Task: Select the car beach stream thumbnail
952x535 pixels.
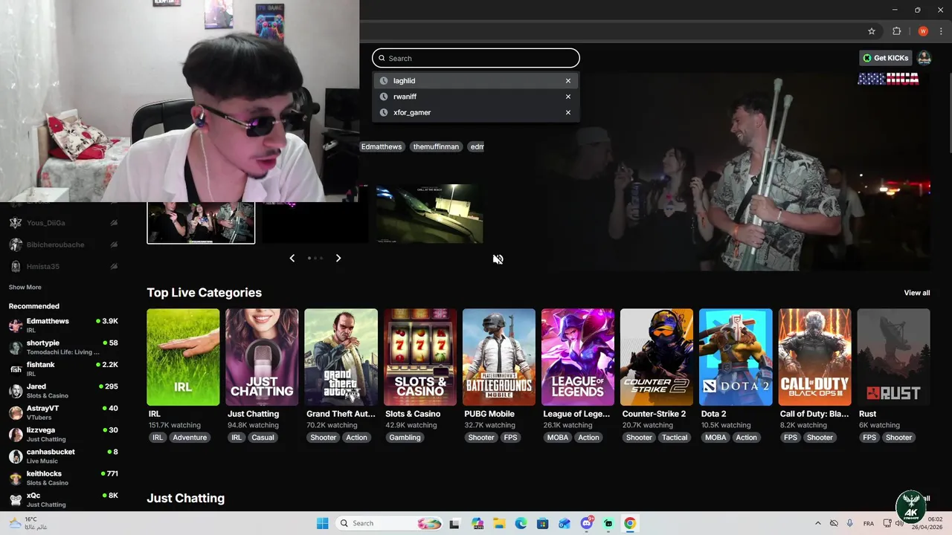Action: [429, 213]
